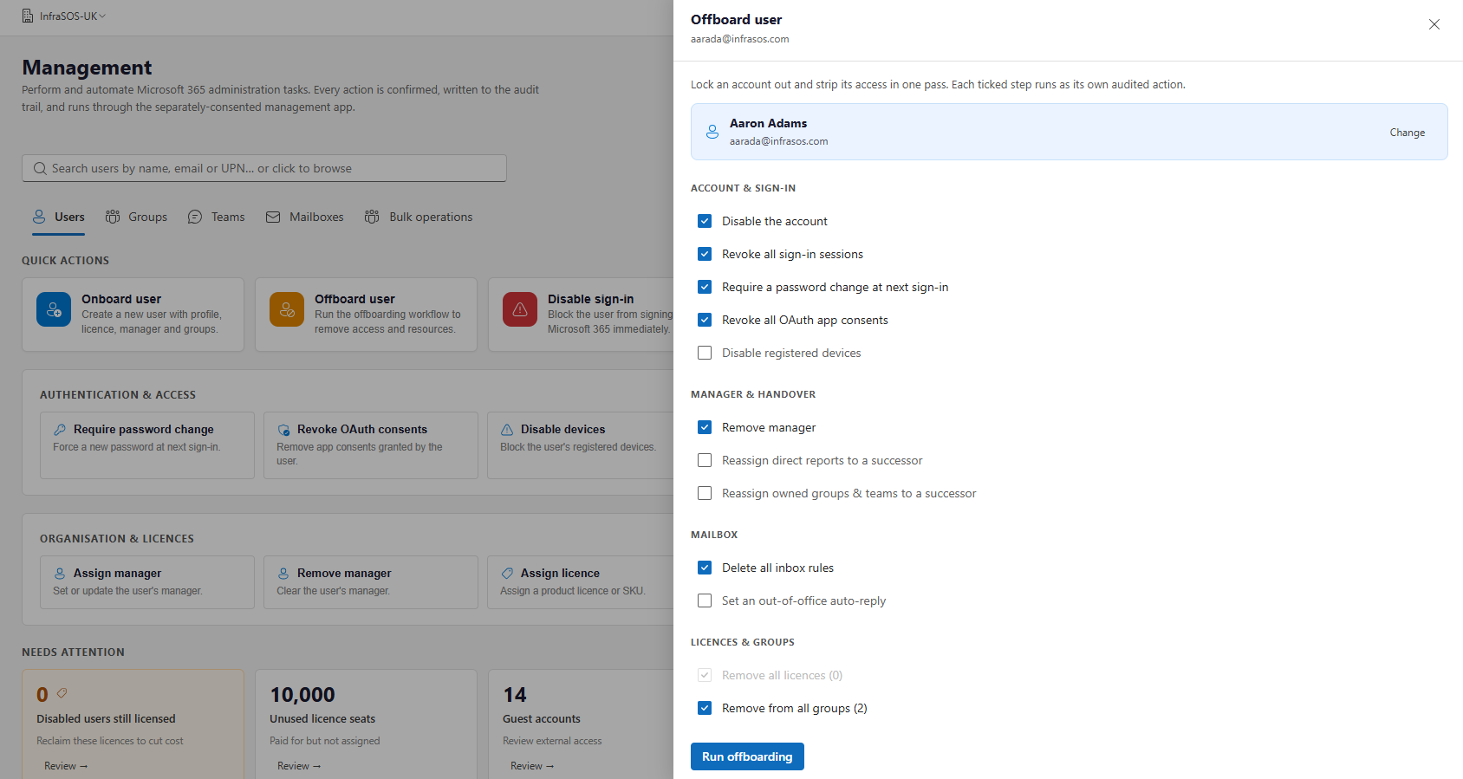Click the Disable devices warning icon
1463x779 pixels.
tap(507, 430)
